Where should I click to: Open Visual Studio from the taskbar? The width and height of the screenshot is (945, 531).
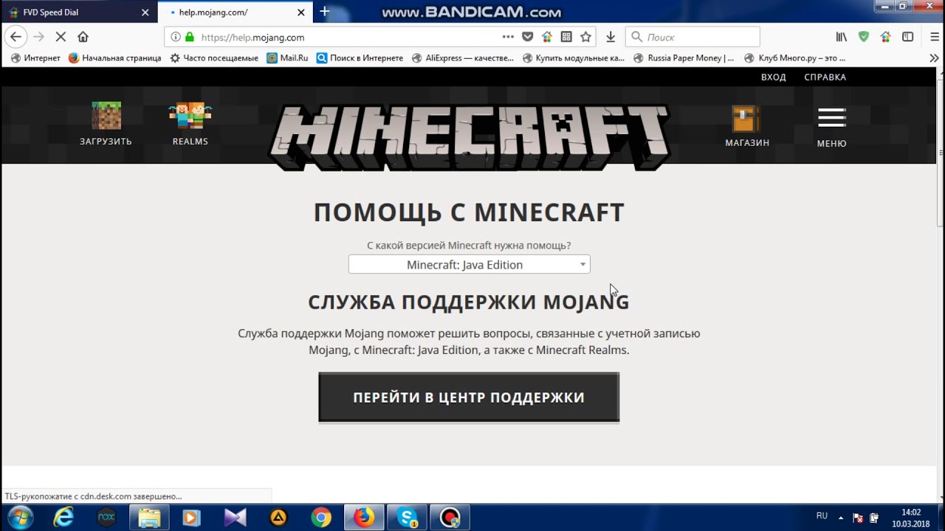coord(235,518)
